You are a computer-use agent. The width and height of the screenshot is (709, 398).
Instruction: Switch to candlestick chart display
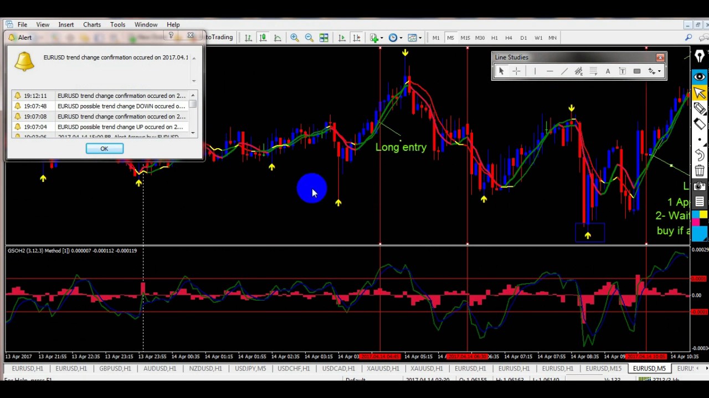point(263,38)
